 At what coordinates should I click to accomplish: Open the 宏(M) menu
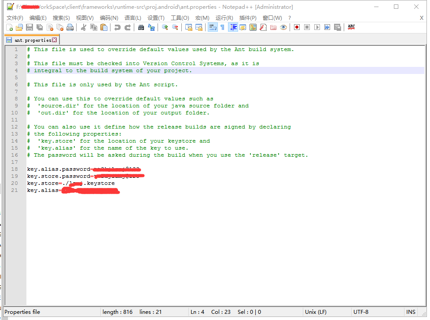click(x=202, y=18)
